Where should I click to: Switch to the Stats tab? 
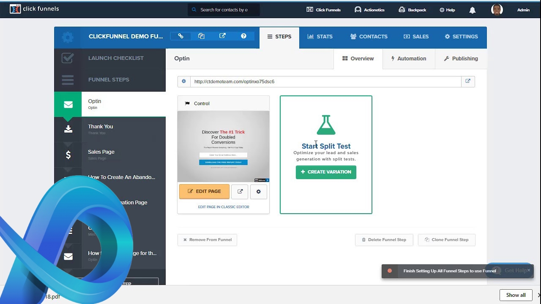[320, 37]
